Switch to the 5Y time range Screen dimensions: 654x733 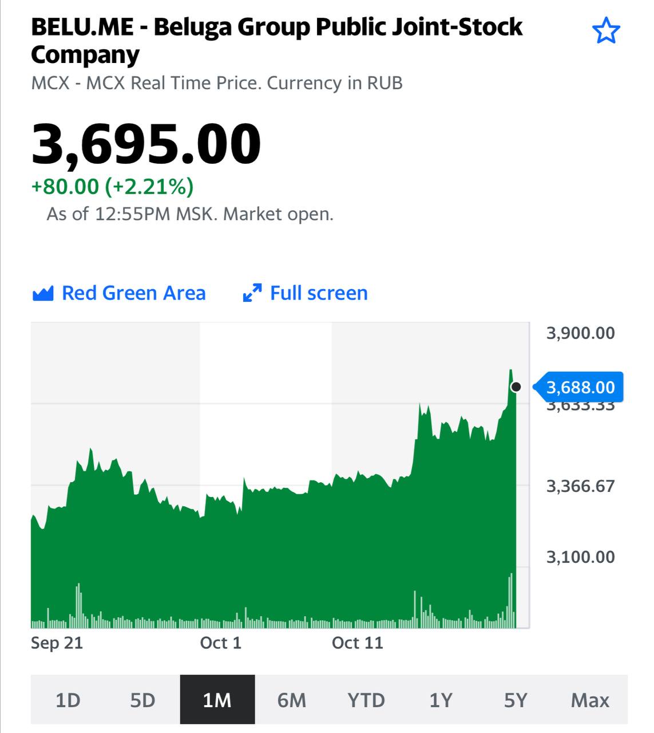coord(516,700)
